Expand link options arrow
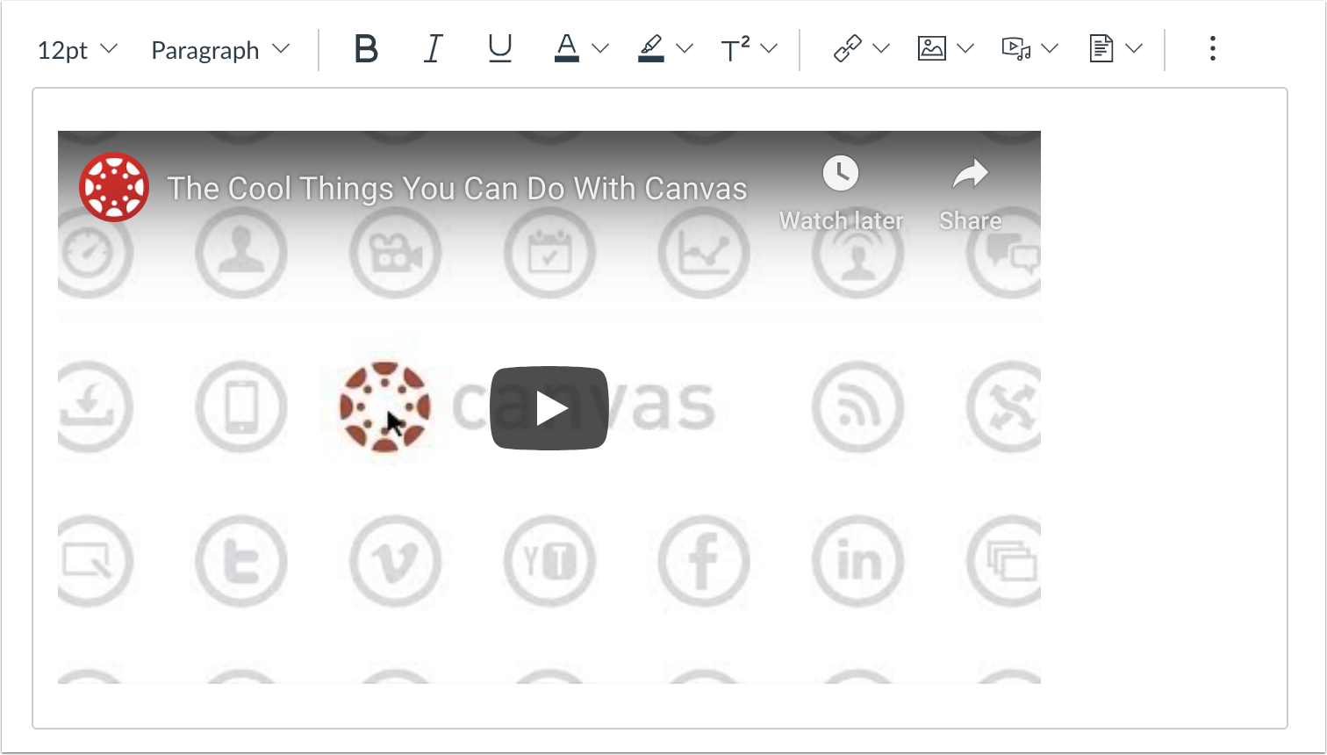 881,49
